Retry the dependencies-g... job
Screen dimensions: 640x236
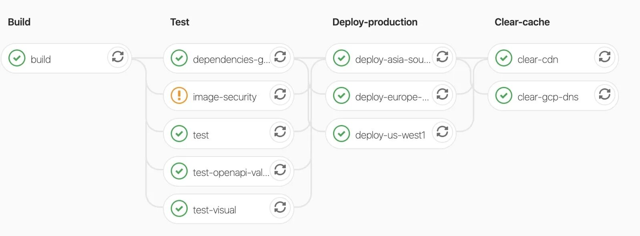pos(280,56)
